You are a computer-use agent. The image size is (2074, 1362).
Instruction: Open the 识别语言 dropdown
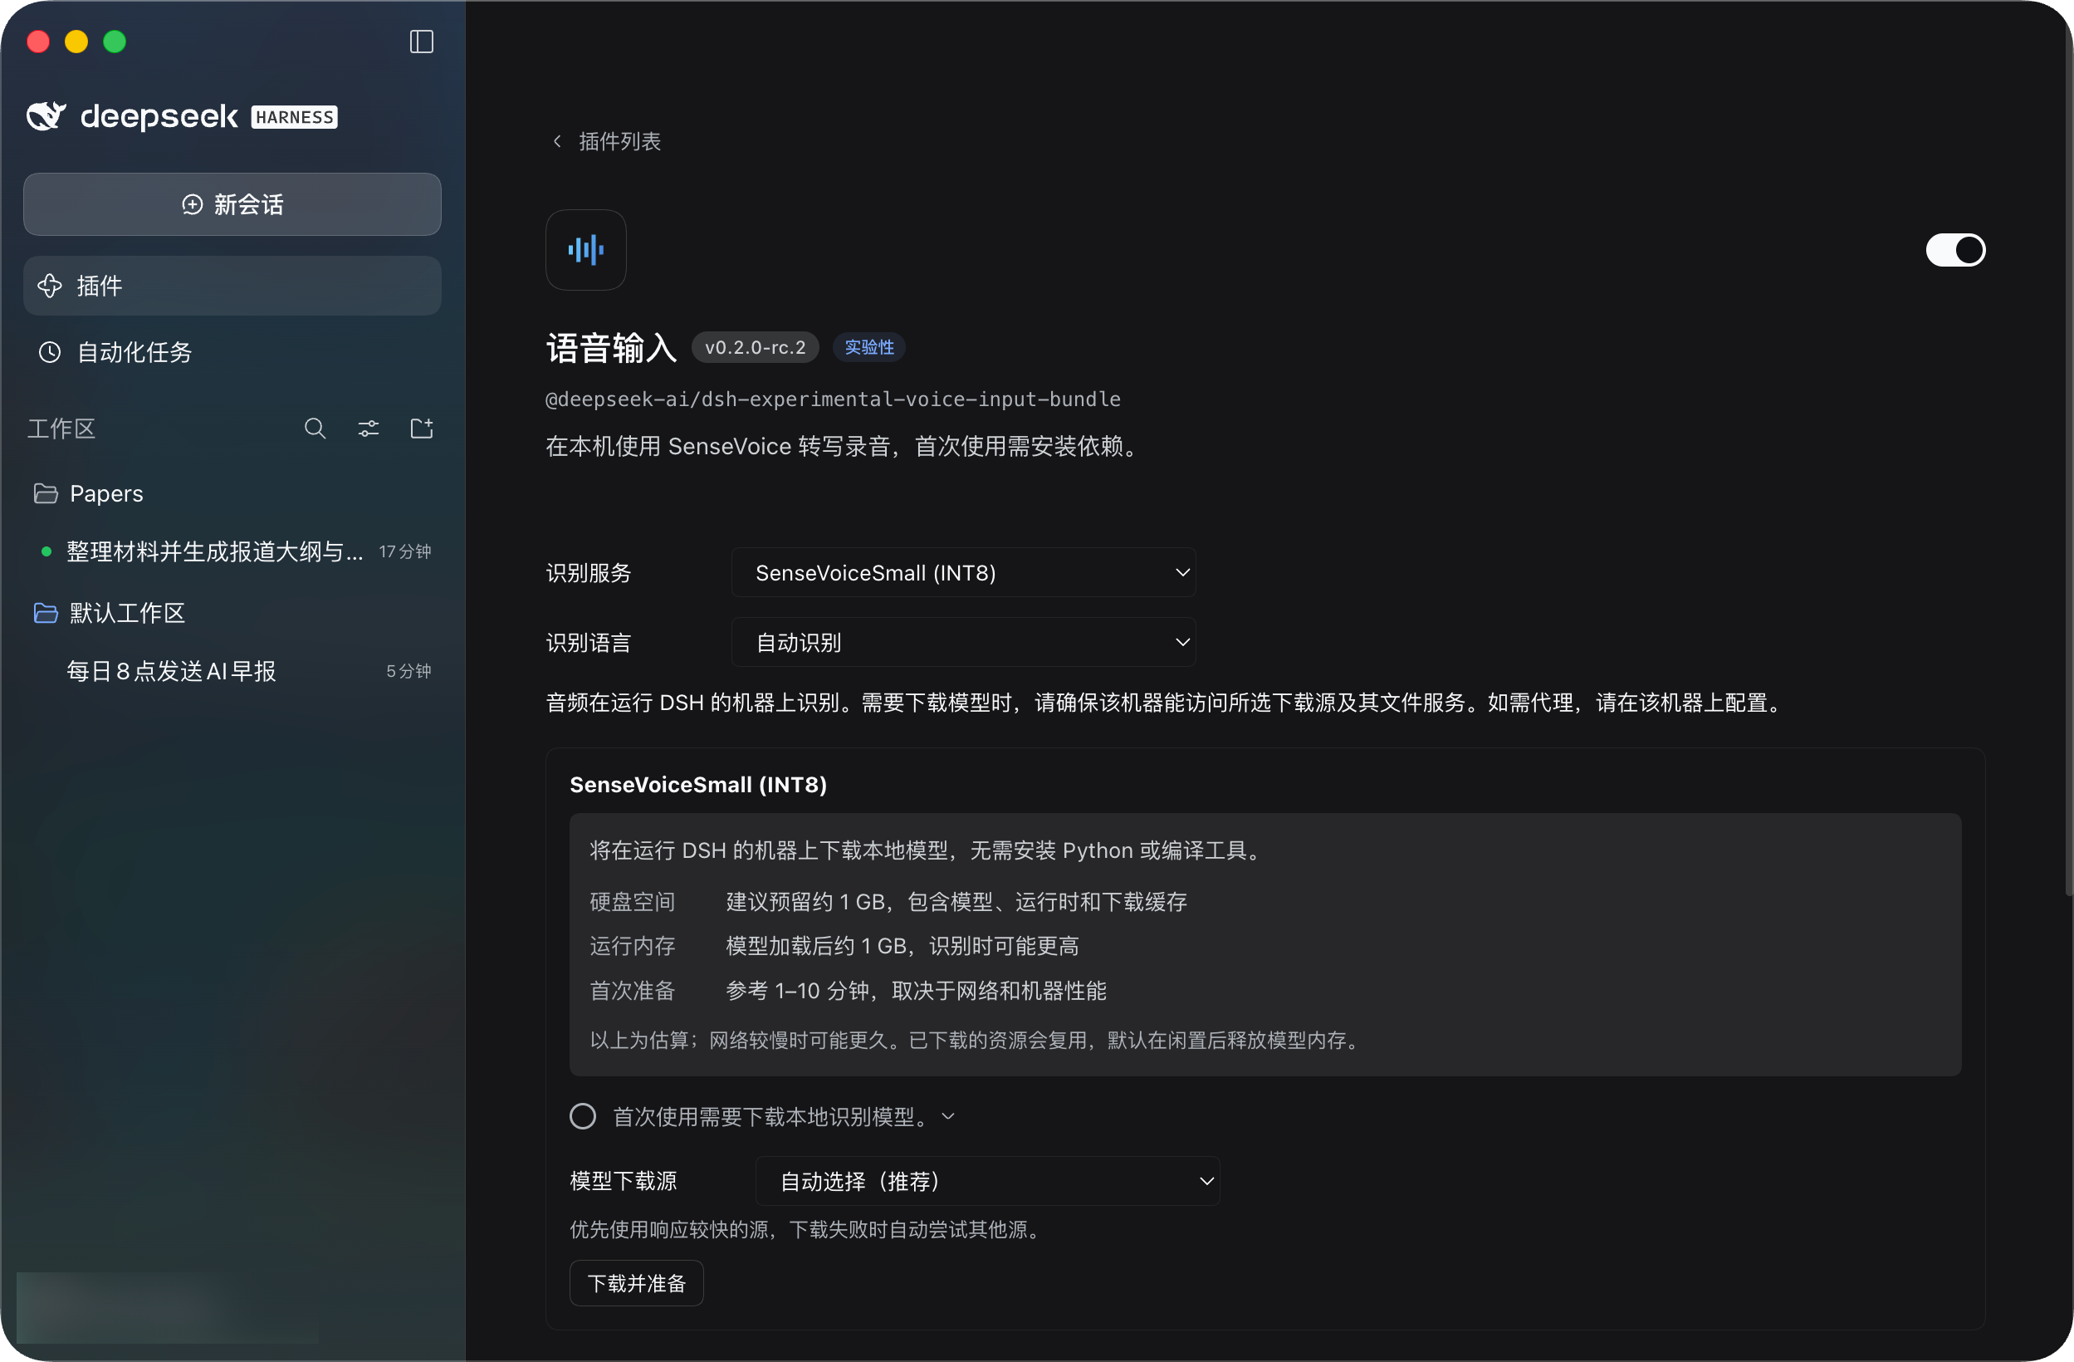tap(964, 642)
